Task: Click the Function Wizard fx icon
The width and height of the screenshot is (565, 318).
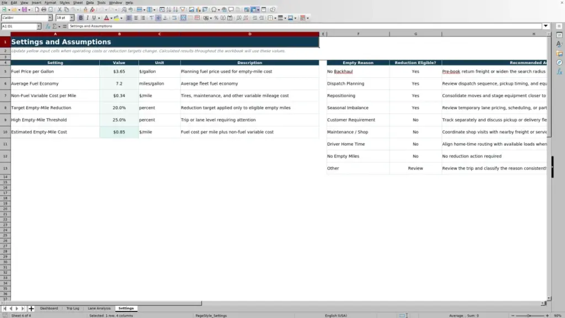Action: click(x=47, y=26)
